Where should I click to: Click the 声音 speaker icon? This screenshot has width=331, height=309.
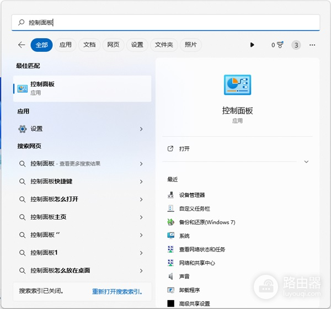point(170,276)
